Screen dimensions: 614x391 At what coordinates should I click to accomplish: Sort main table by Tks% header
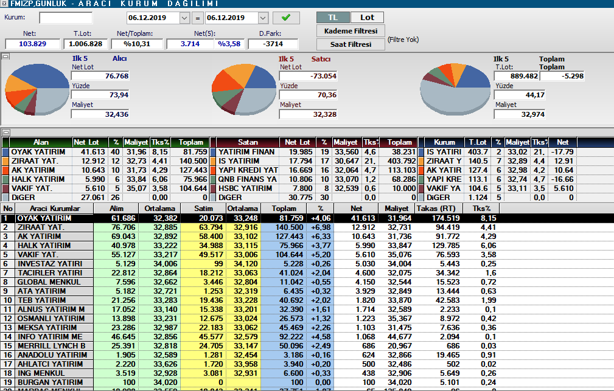[481, 209]
